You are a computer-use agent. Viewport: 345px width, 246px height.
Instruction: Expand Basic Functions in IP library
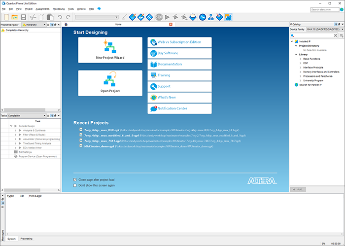tap(301, 59)
